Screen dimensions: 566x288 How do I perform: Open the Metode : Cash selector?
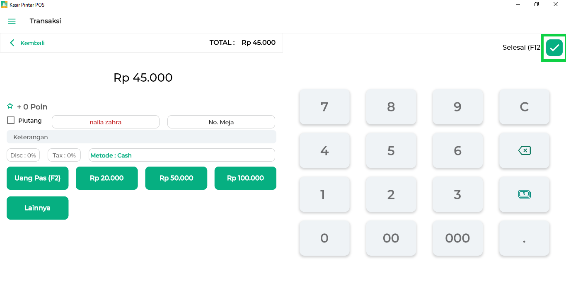click(x=182, y=155)
